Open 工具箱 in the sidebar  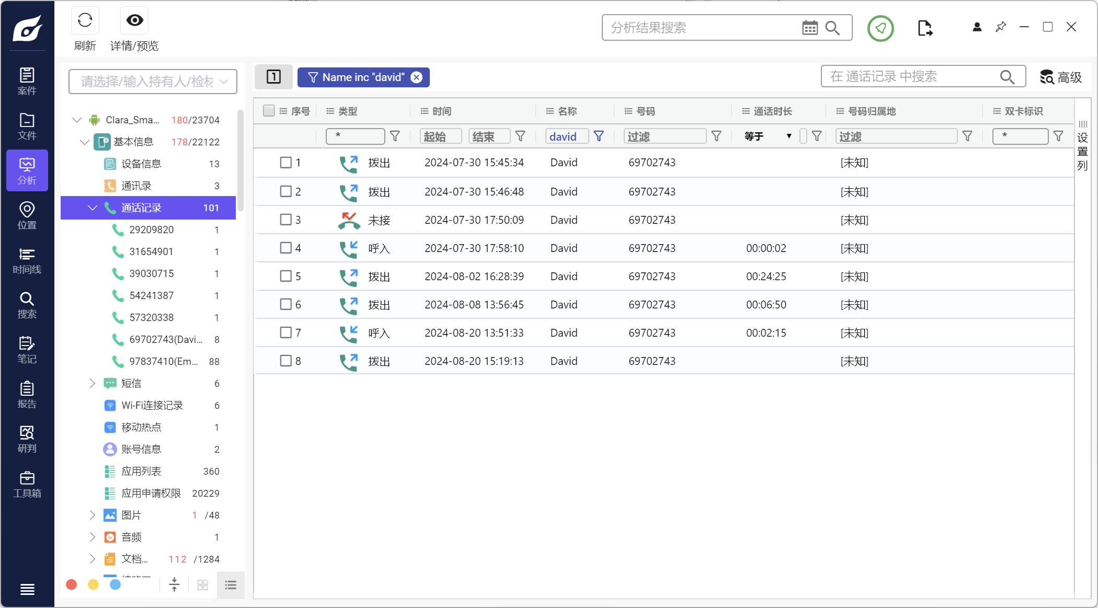[27, 485]
